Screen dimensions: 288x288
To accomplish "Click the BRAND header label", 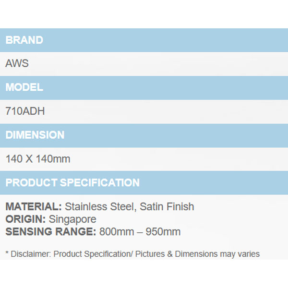I will point(24,40).
